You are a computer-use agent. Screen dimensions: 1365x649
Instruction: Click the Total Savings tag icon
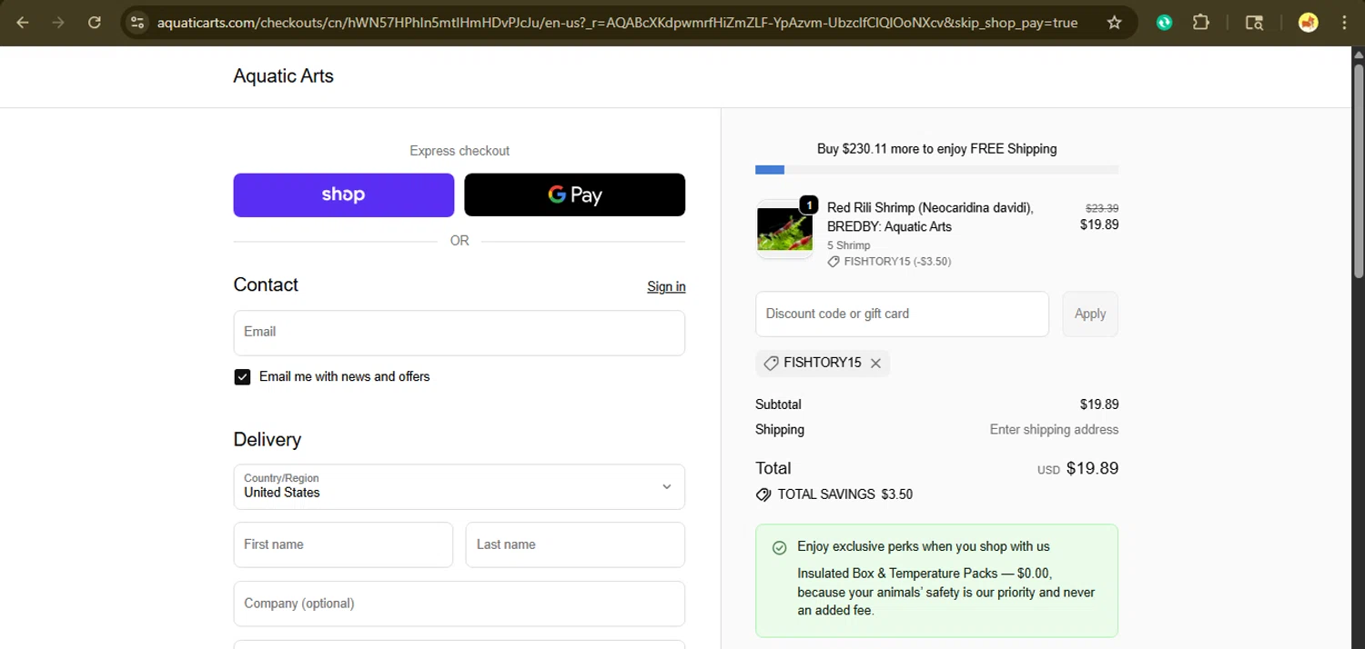pyautogui.click(x=763, y=494)
